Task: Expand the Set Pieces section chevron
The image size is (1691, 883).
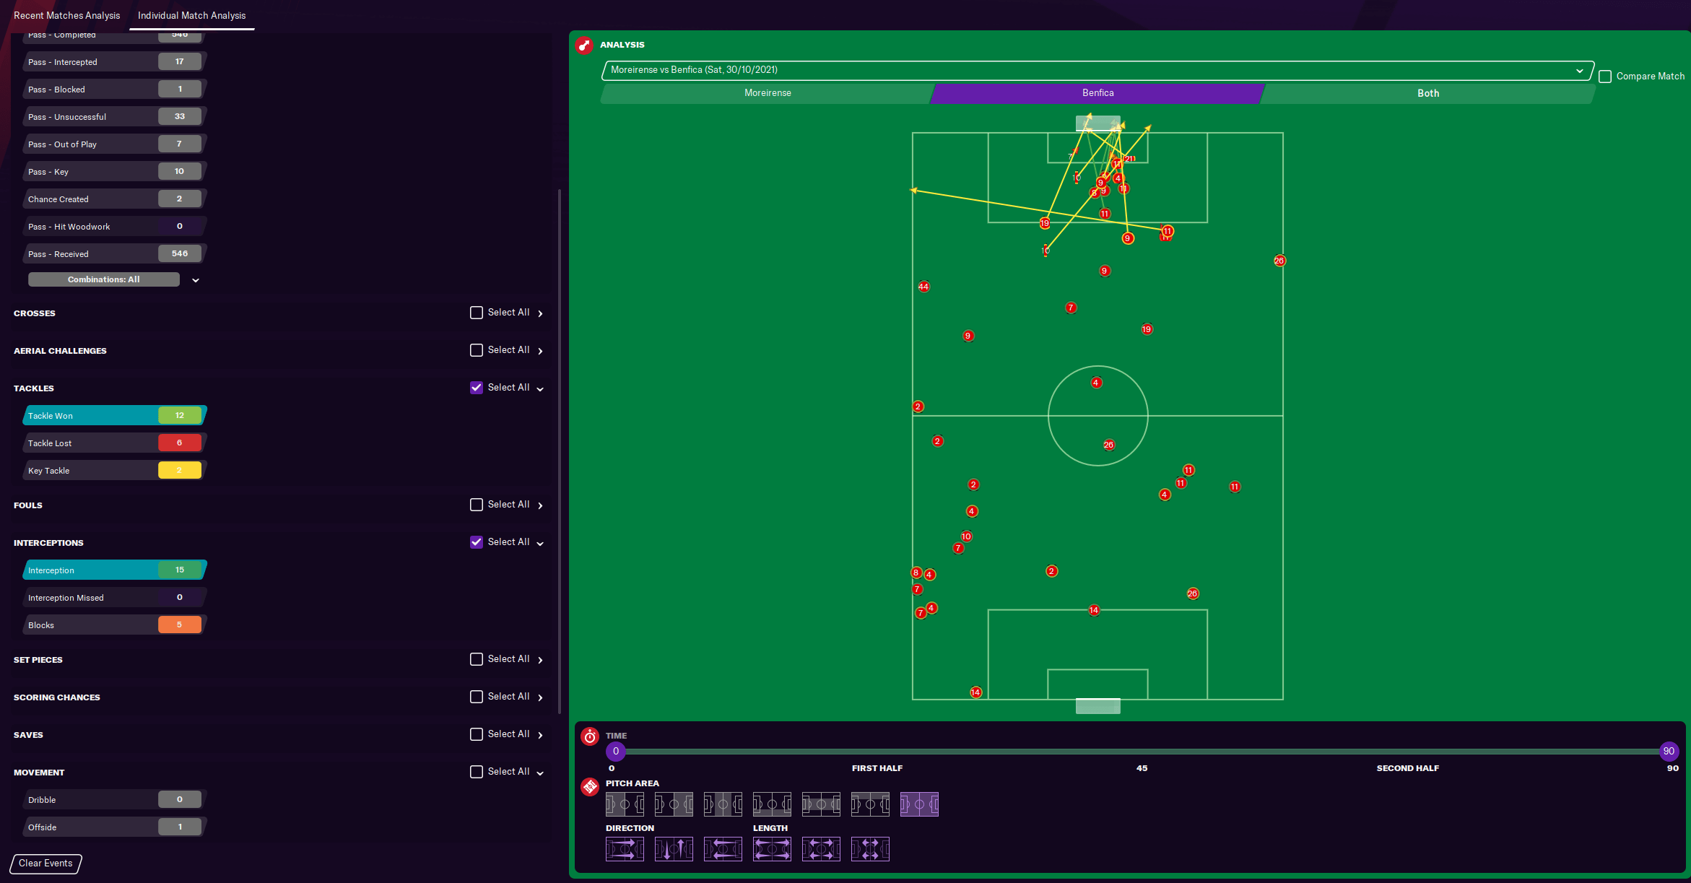Action: point(540,660)
